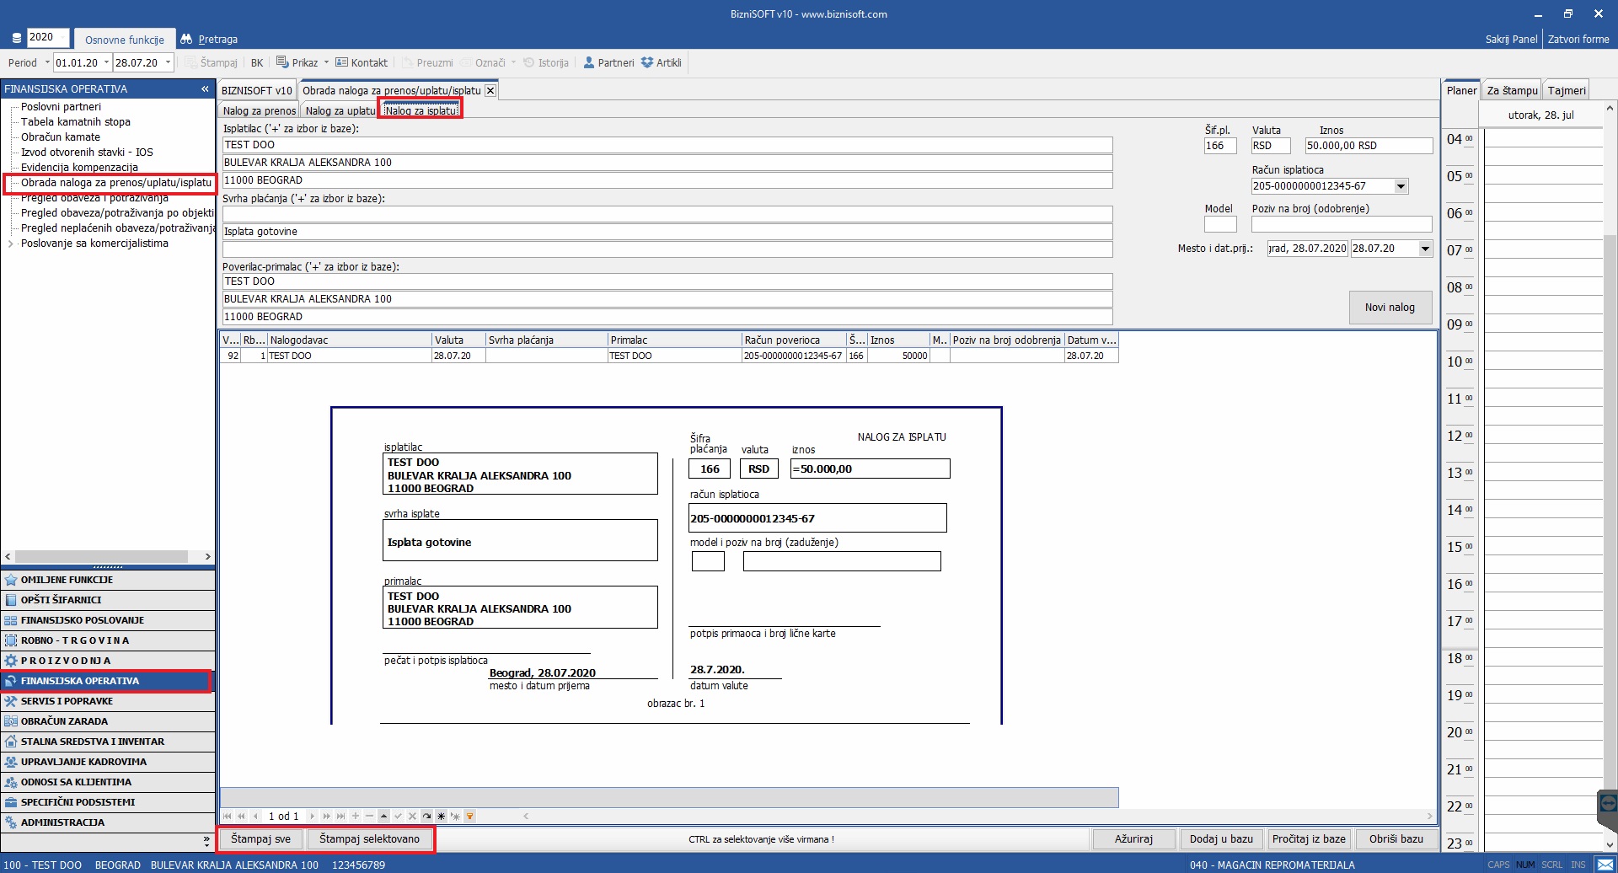Select Obračun kamate in the tree
Screen dimensions: 1618x873
click(x=61, y=137)
